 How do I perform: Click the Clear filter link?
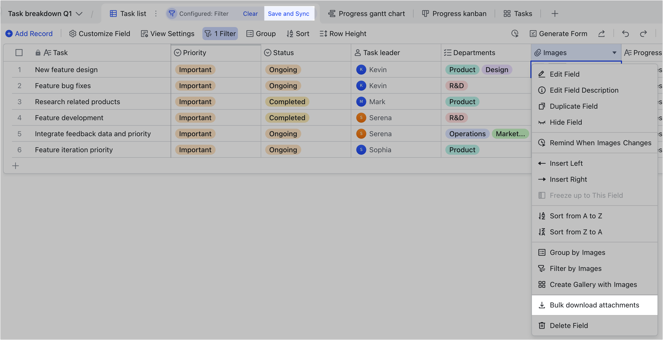(250, 13)
